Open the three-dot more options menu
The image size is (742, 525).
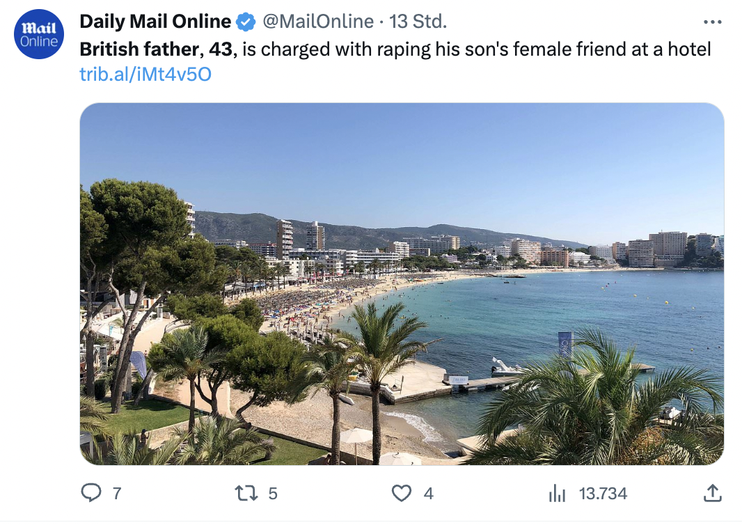click(x=713, y=22)
